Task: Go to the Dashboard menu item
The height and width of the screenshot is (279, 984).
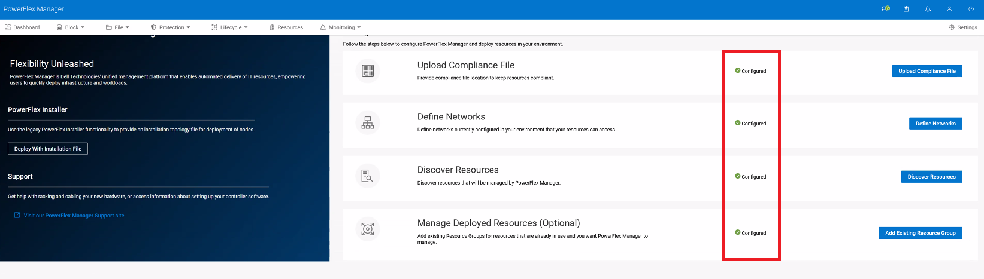Action: 22,27
